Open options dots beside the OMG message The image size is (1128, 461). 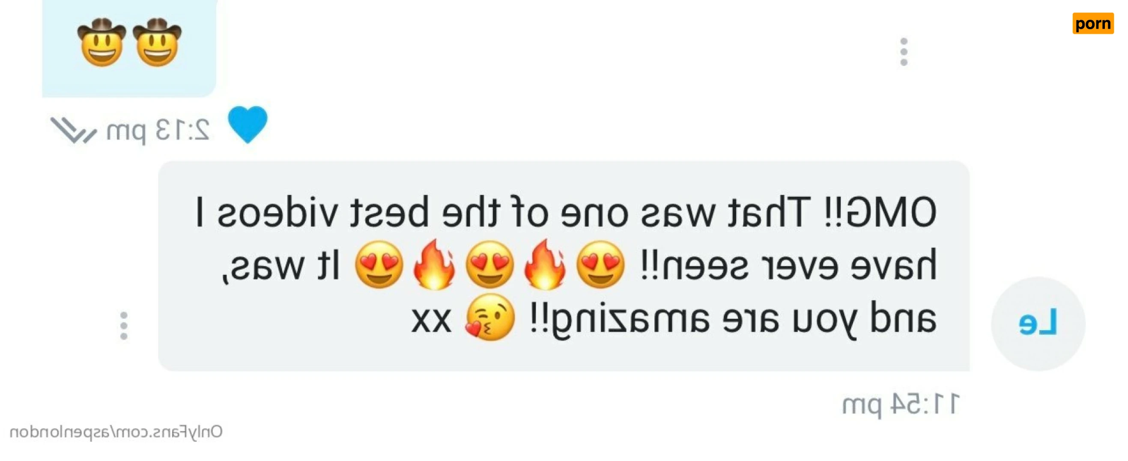click(124, 326)
